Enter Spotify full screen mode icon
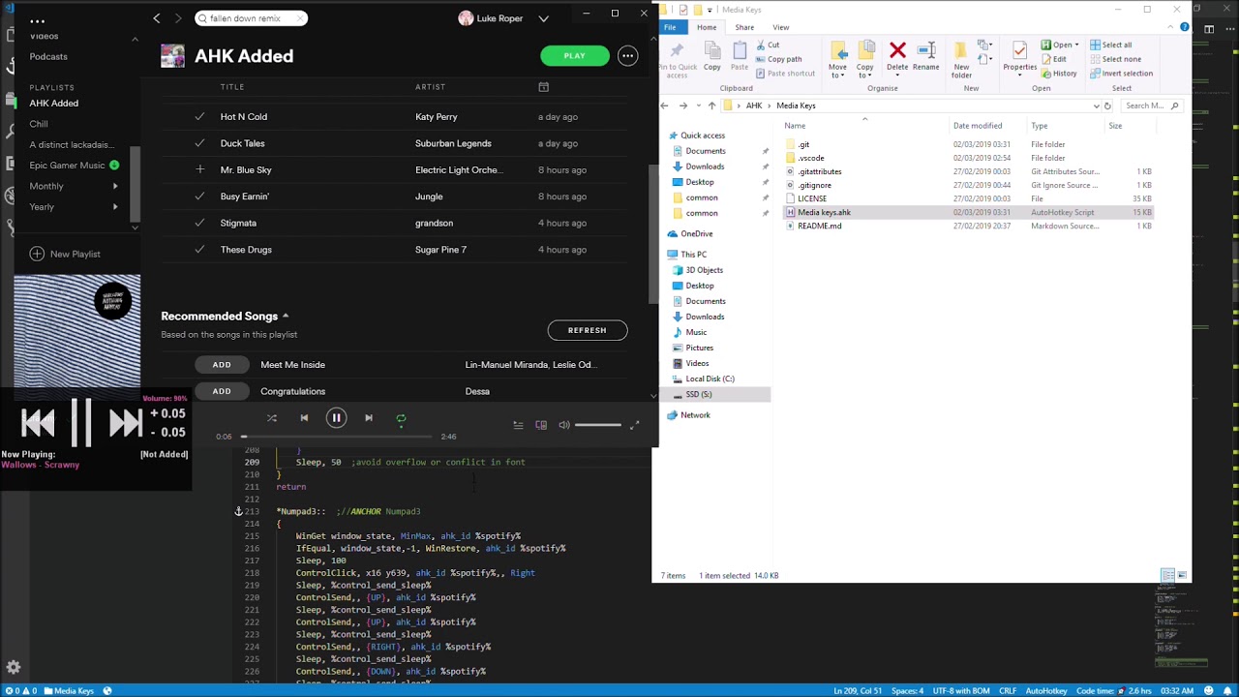Viewport: 1239px width, 697px height. point(635,425)
